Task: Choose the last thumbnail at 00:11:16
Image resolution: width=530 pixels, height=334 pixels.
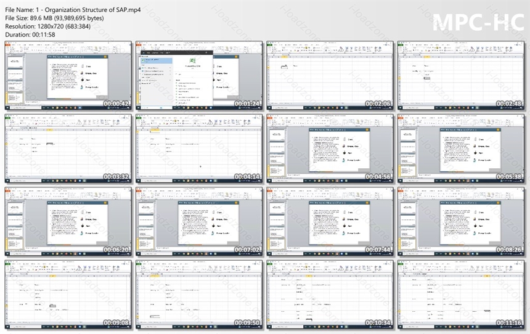Action: 462,295
